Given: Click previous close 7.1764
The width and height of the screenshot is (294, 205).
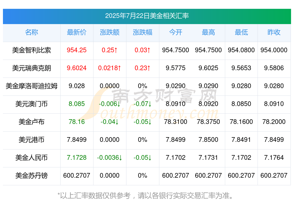Looking at the screenshot, I should pyautogui.click(x=274, y=158).
